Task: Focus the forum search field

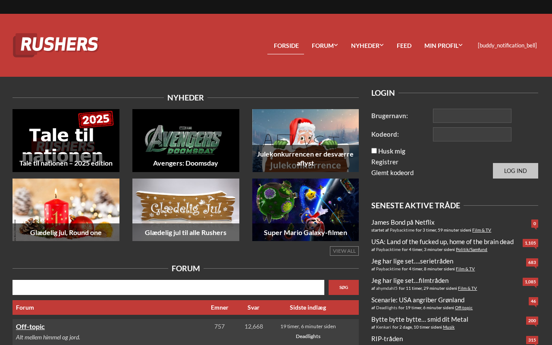Action: [168, 287]
